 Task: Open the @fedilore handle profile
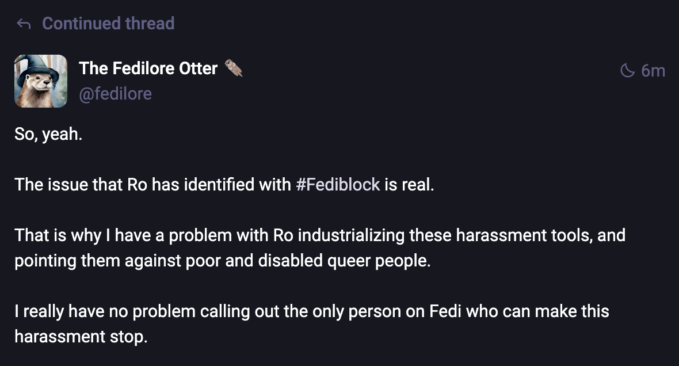pos(115,93)
